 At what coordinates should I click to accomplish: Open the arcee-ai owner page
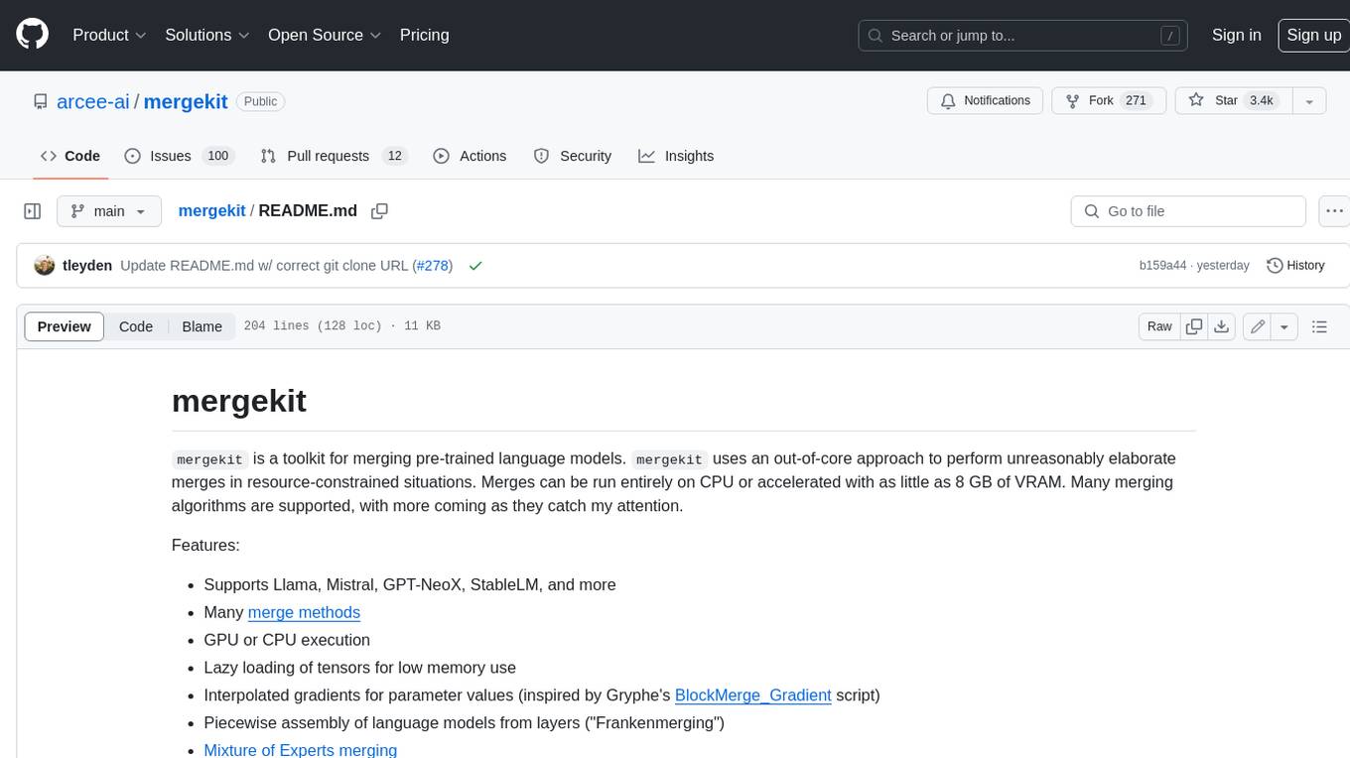(x=93, y=101)
